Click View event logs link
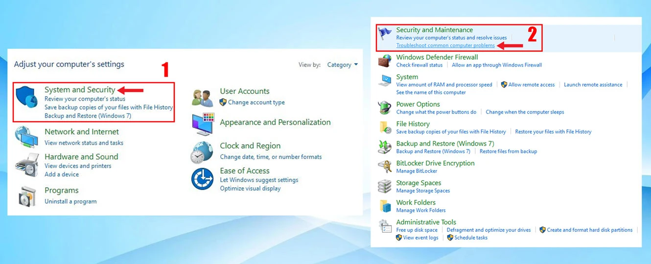This screenshot has height=264, width=651. [x=421, y=238]
